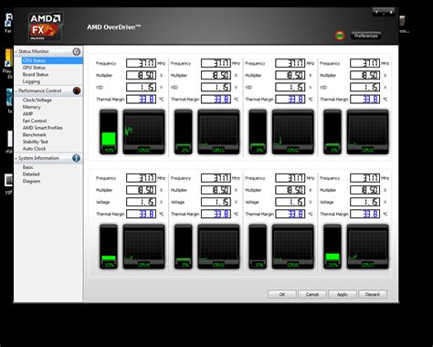Click CPU4 Voltage value field
This screenshot has width=433, height=347.
tap(142, 202)
